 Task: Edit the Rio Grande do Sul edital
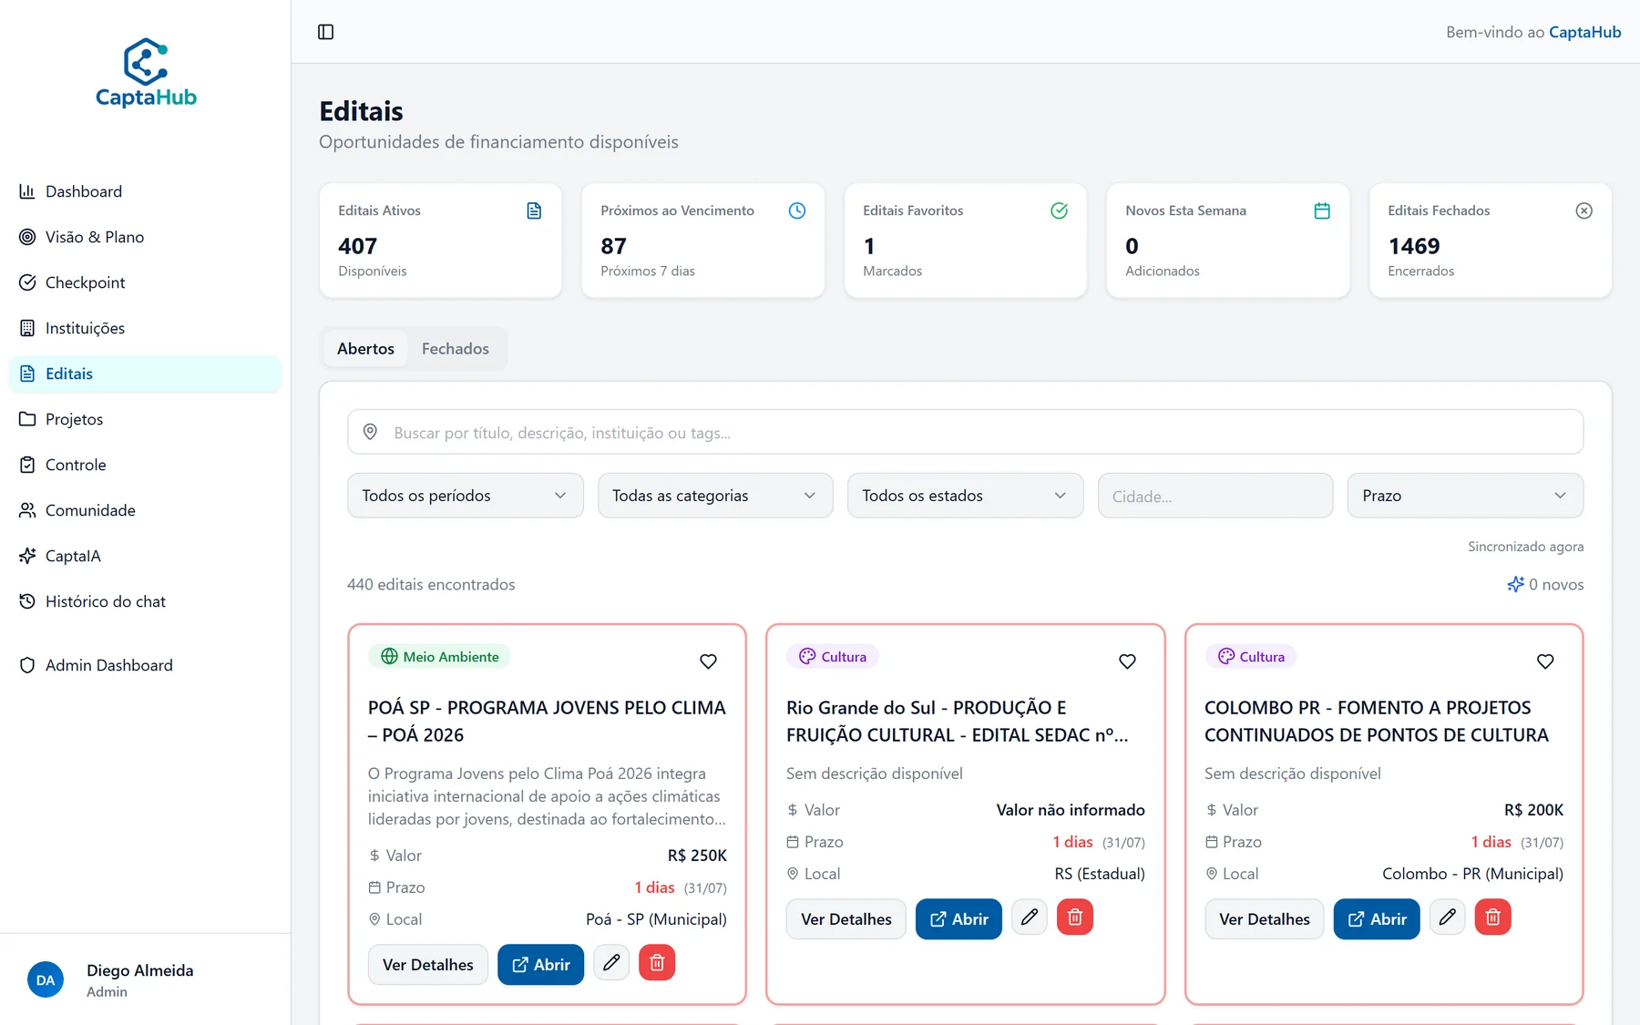[x=1030, y=917]
